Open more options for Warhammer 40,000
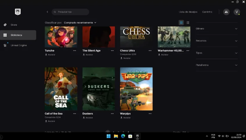 [x=188, y=50]
